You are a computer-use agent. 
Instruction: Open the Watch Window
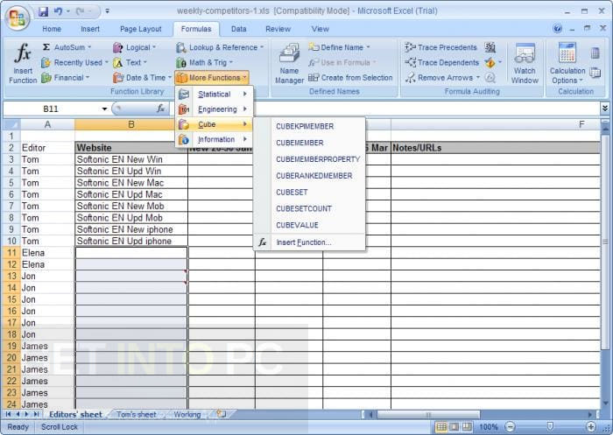point(525,64)
